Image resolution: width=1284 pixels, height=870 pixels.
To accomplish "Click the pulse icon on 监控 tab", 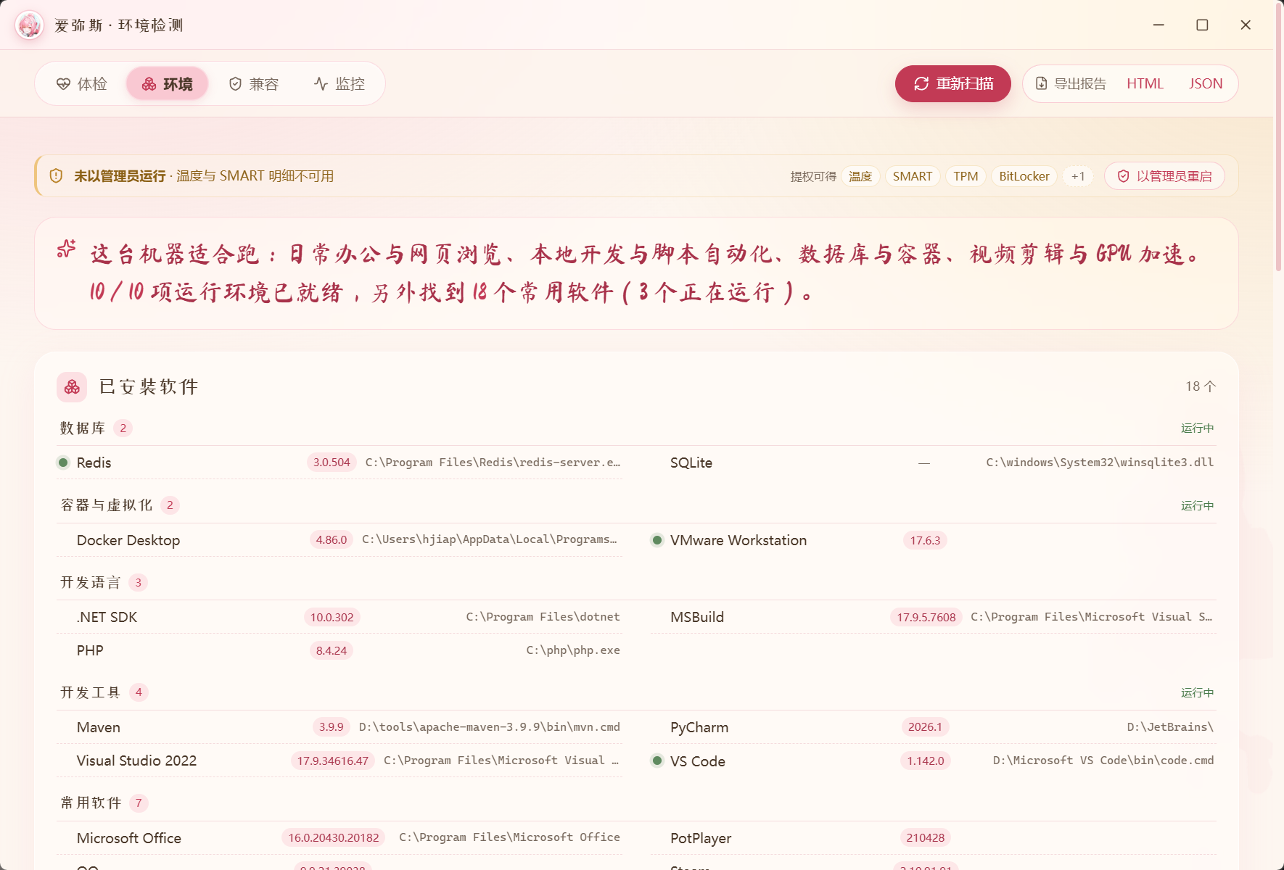I will click(x=321, y=84).
